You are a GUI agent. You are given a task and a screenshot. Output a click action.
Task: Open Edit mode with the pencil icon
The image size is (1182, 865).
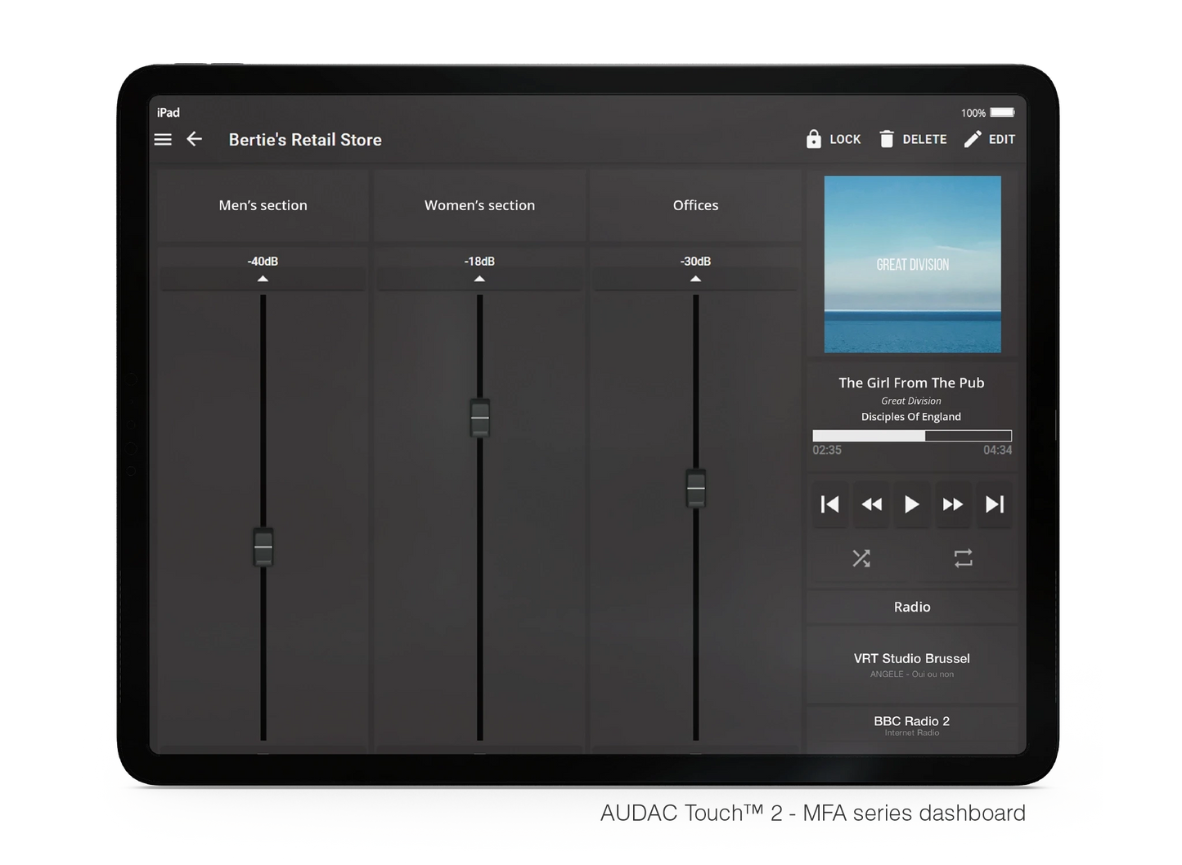click(972, 139)
